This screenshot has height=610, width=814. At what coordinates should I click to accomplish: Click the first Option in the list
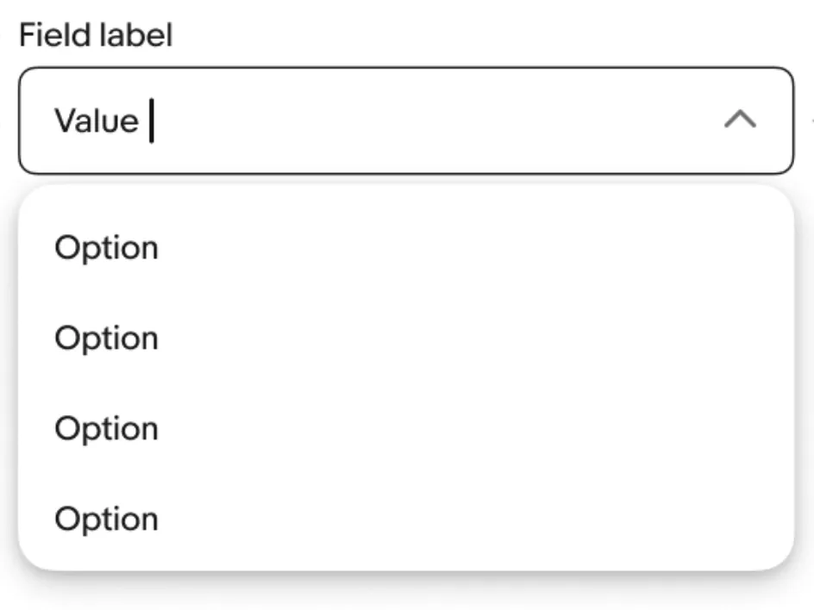[106, 248]
